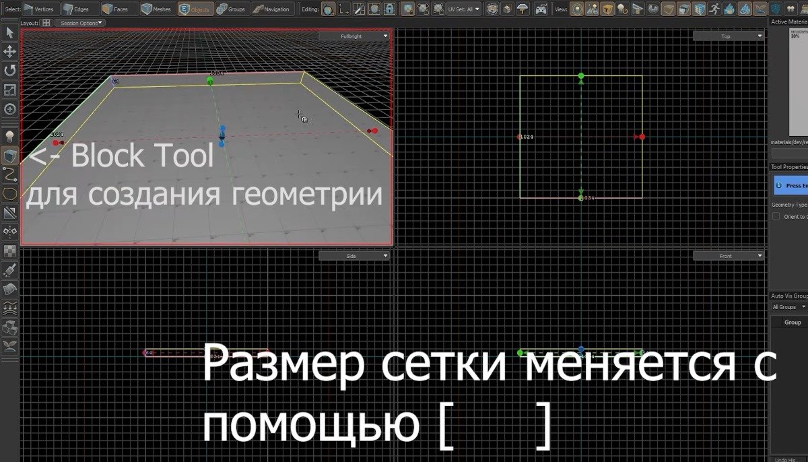
Task: Select the Block Tool cube icon
Action: click(x=9, y=156)
